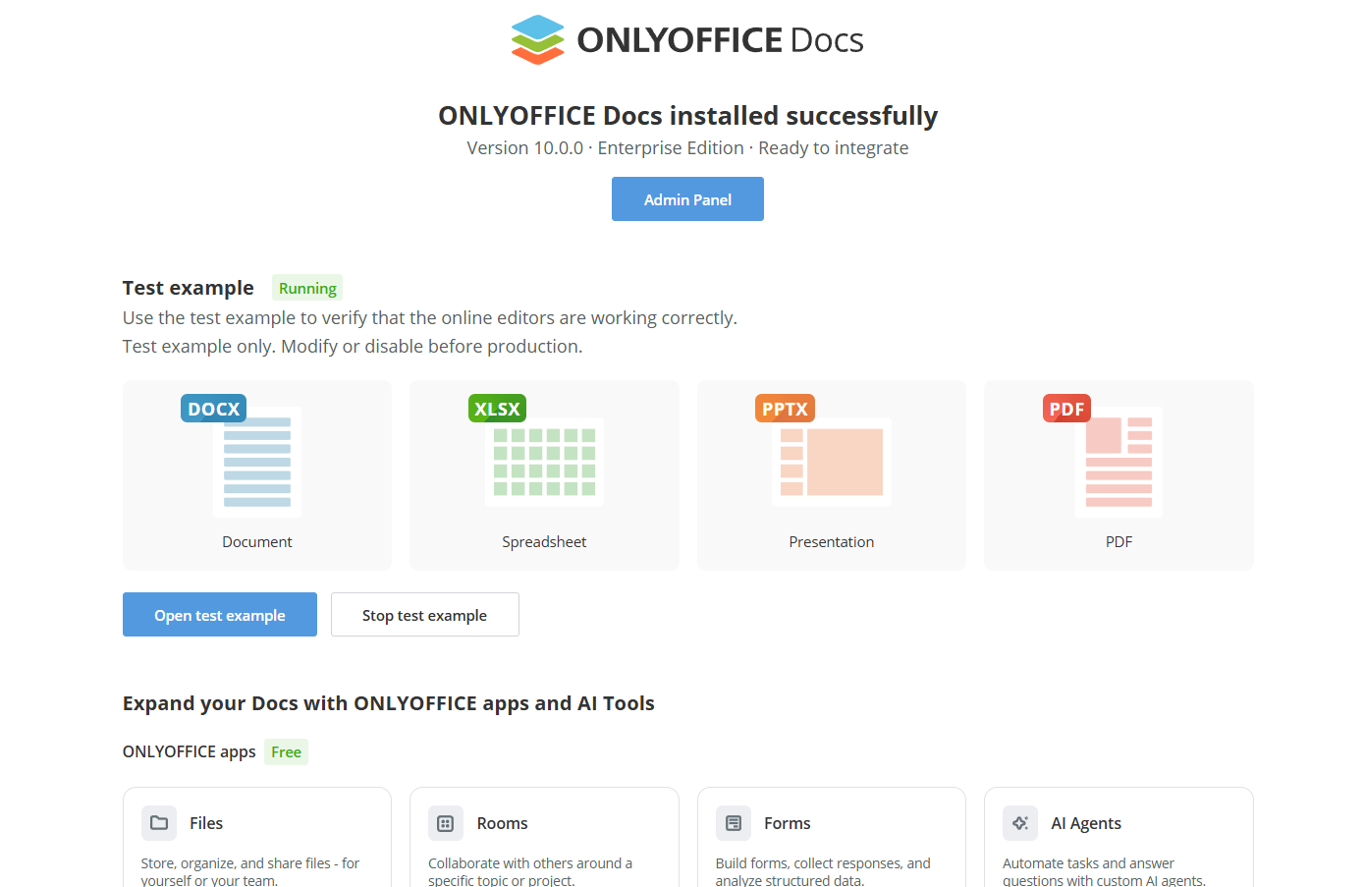1364x887 pixels.
Task: Open the PPTX Presentation icon
Action: point(823,451)
